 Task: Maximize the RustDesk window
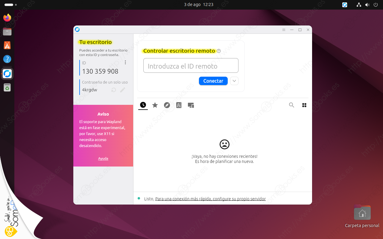(x=300, y=30)
